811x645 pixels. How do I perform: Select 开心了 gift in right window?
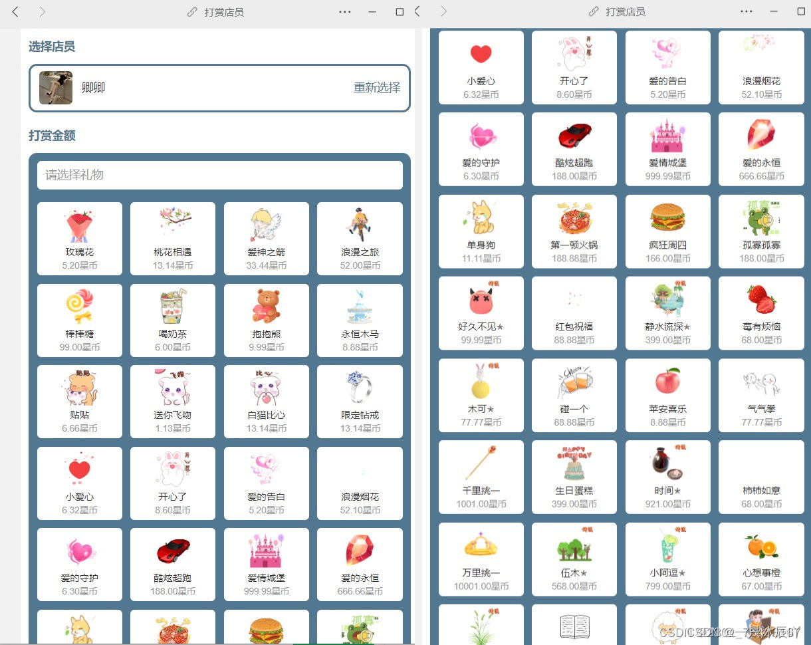coord(574,68)
